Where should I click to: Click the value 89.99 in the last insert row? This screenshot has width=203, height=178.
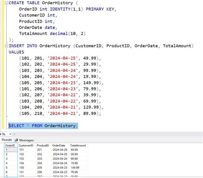[x=90, y=114]
